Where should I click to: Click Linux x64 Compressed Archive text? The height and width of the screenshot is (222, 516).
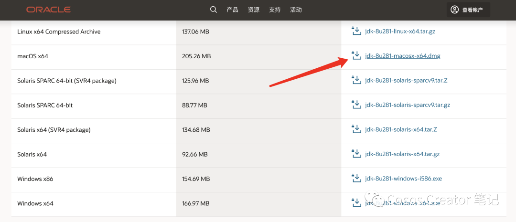[59, 32]
